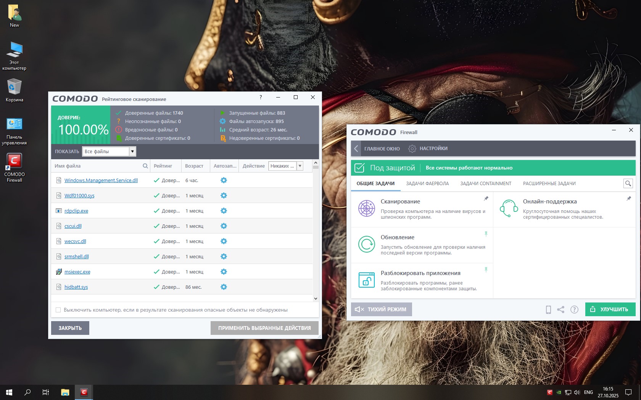
Task: Open gear actions for rdpclip.exe row
Action: tap(224, 211)
